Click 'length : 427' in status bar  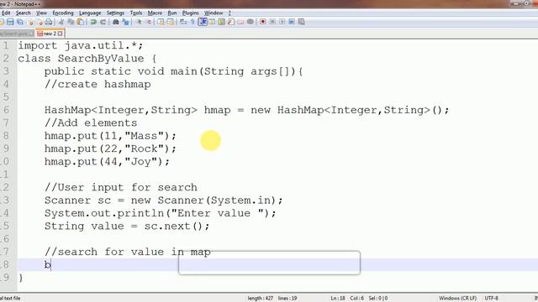point(260,299)
